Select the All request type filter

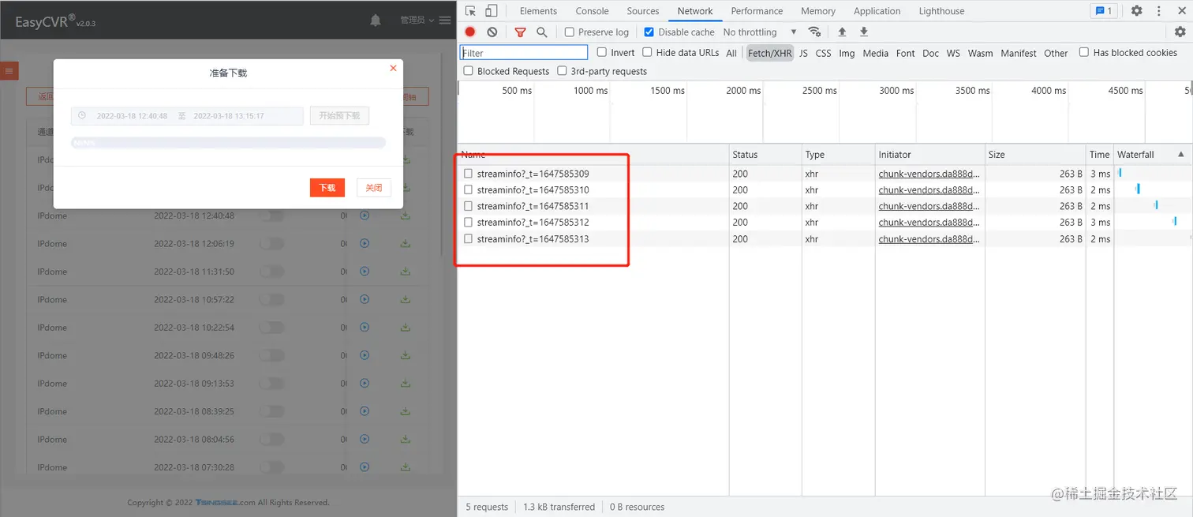pos(731,53)
